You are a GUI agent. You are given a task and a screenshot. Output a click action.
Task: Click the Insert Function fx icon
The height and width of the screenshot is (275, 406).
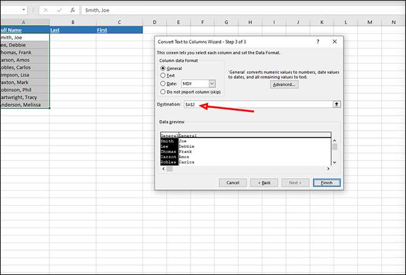73,11
